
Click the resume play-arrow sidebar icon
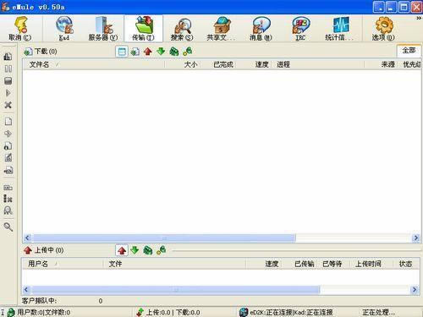coord(8,93)
